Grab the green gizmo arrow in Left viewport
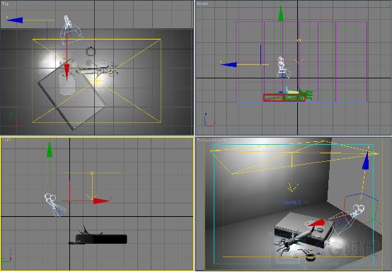 (50, 150)
